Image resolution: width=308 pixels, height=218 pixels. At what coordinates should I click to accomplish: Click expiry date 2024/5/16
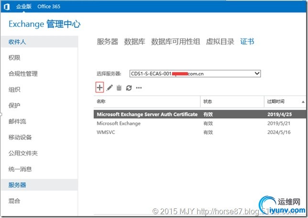point(279,132)
